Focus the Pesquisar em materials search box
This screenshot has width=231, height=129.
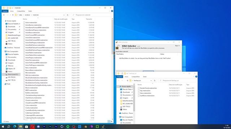[91, 15]
